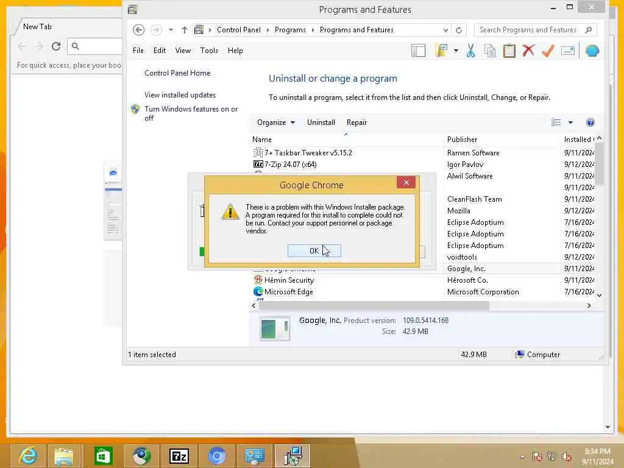Image resolution: width=624 pixels, height=468 pixels.
Task: Click the address bar refresh icon
Action: 459,30
